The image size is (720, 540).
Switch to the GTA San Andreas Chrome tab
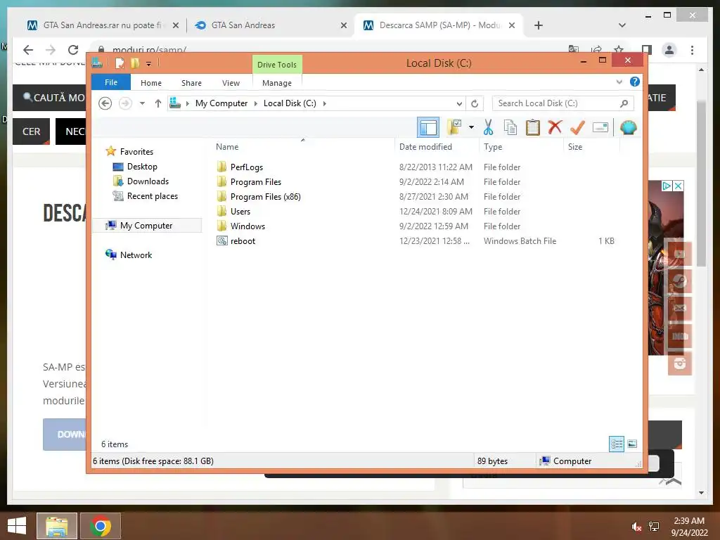tap(270, 25)
